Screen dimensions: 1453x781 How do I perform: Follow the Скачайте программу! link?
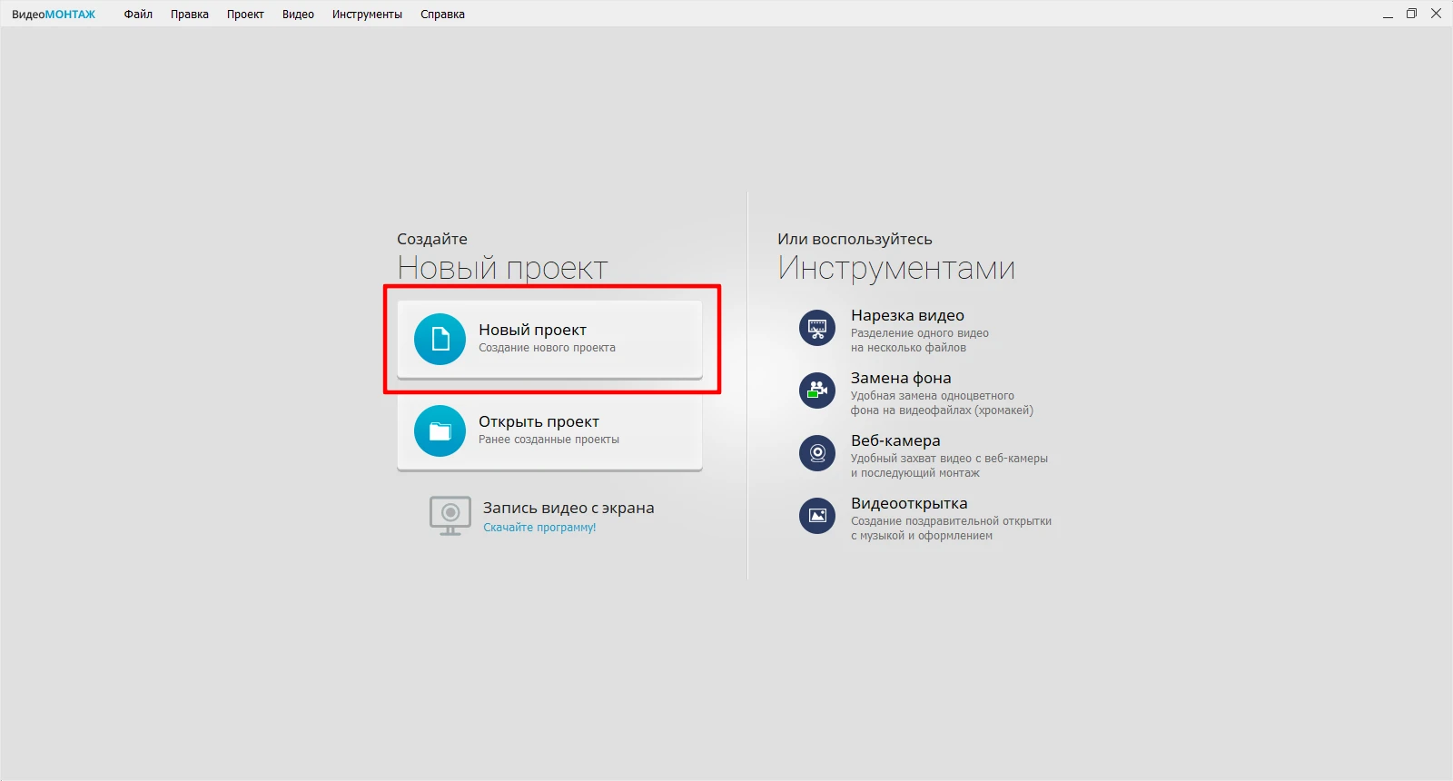pyautogui.click(x=539, y=528)
